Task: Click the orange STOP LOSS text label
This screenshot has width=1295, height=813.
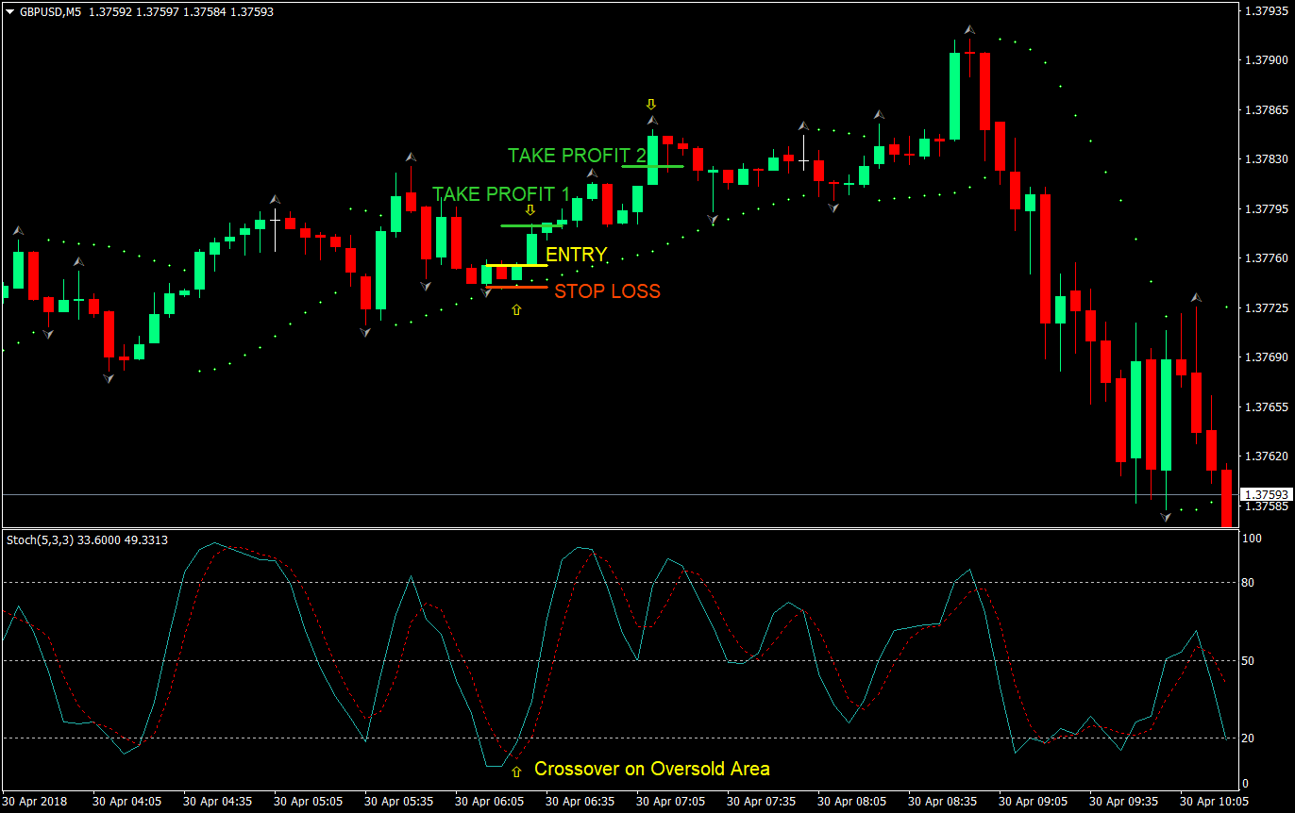Action: (607, 290)
